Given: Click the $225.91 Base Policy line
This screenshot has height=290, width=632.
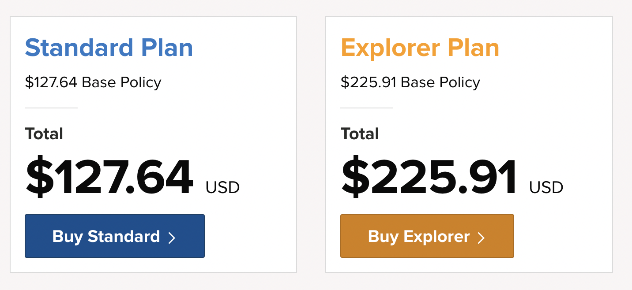Looking at the screenshot, I should [410, 82].
